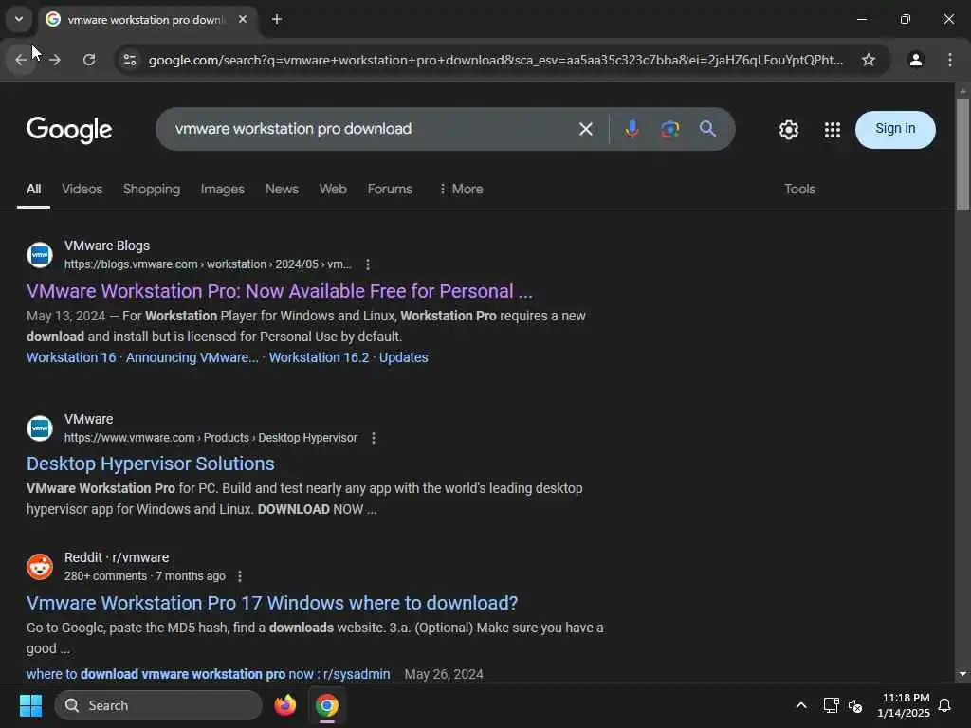This screenshot has width=971, height=728.
Task: Start voice search with microphone icon
Action: coord(632,129)
